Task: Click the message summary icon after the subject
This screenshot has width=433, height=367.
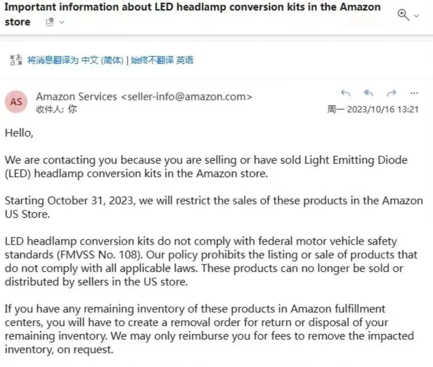Action: [x=50, y=22]
